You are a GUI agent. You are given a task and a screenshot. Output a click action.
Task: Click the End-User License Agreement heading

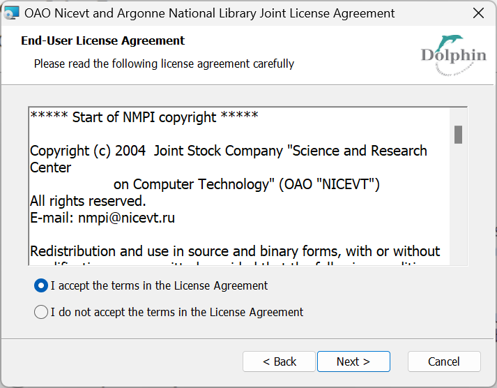[102, 40]
